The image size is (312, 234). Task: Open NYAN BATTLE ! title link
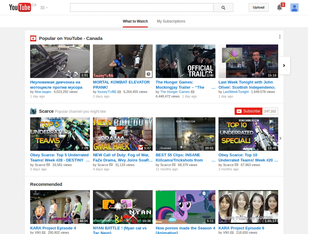[x=120, y=230]
